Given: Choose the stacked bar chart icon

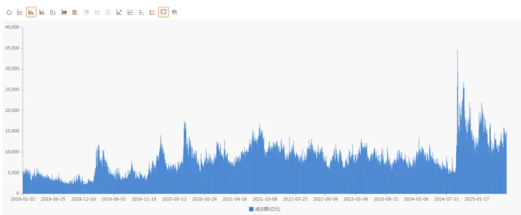Looking at the screenshot, I should coord(42,12).
